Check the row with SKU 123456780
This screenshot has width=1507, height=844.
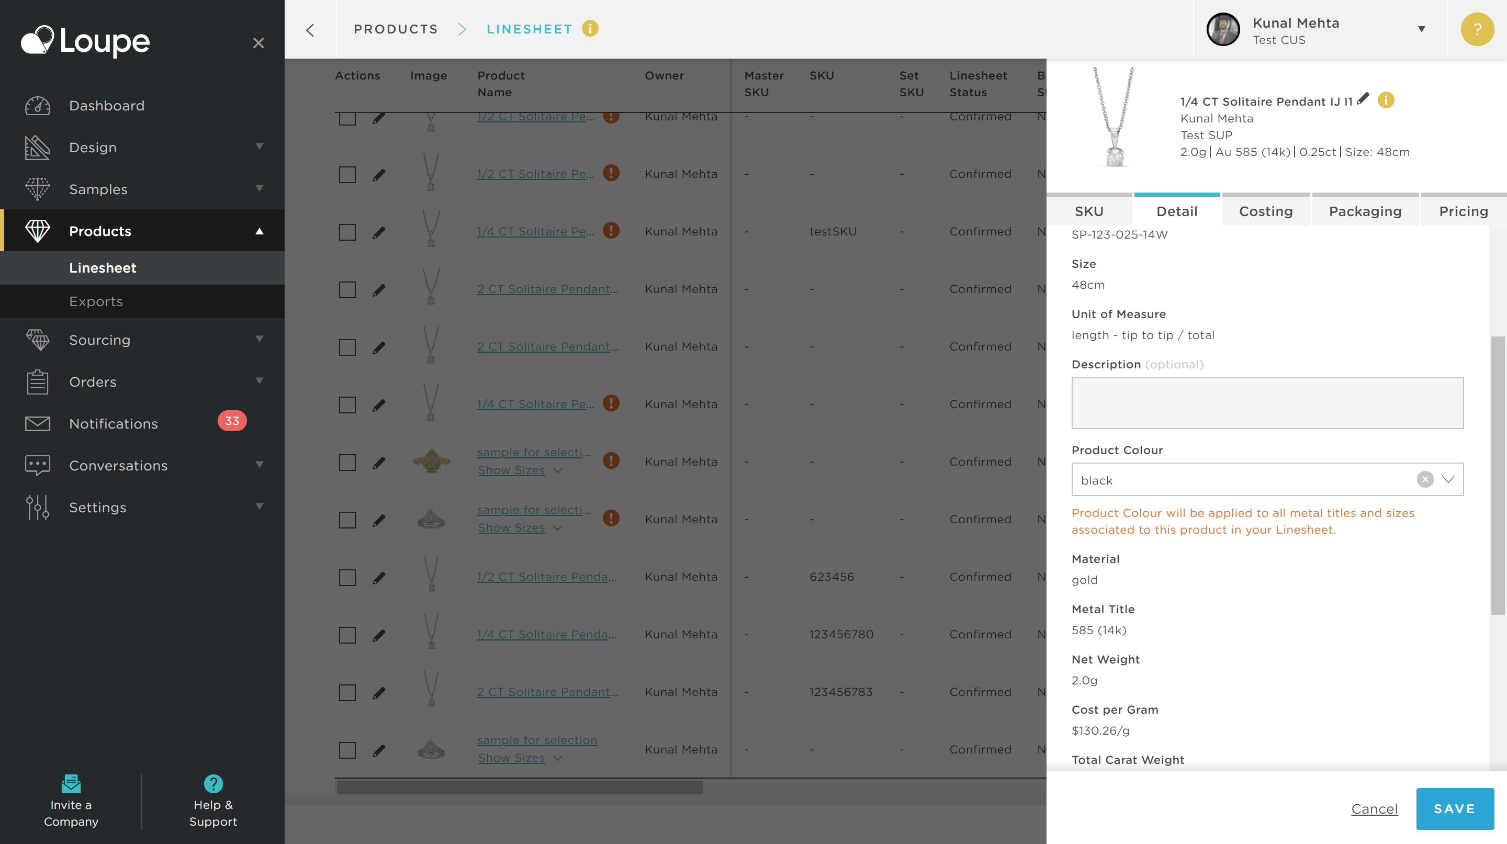coord(347,635)
